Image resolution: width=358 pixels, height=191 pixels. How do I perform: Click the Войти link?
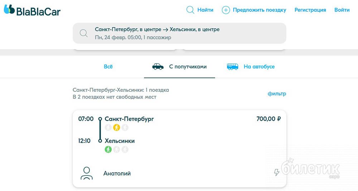point(342,10)
